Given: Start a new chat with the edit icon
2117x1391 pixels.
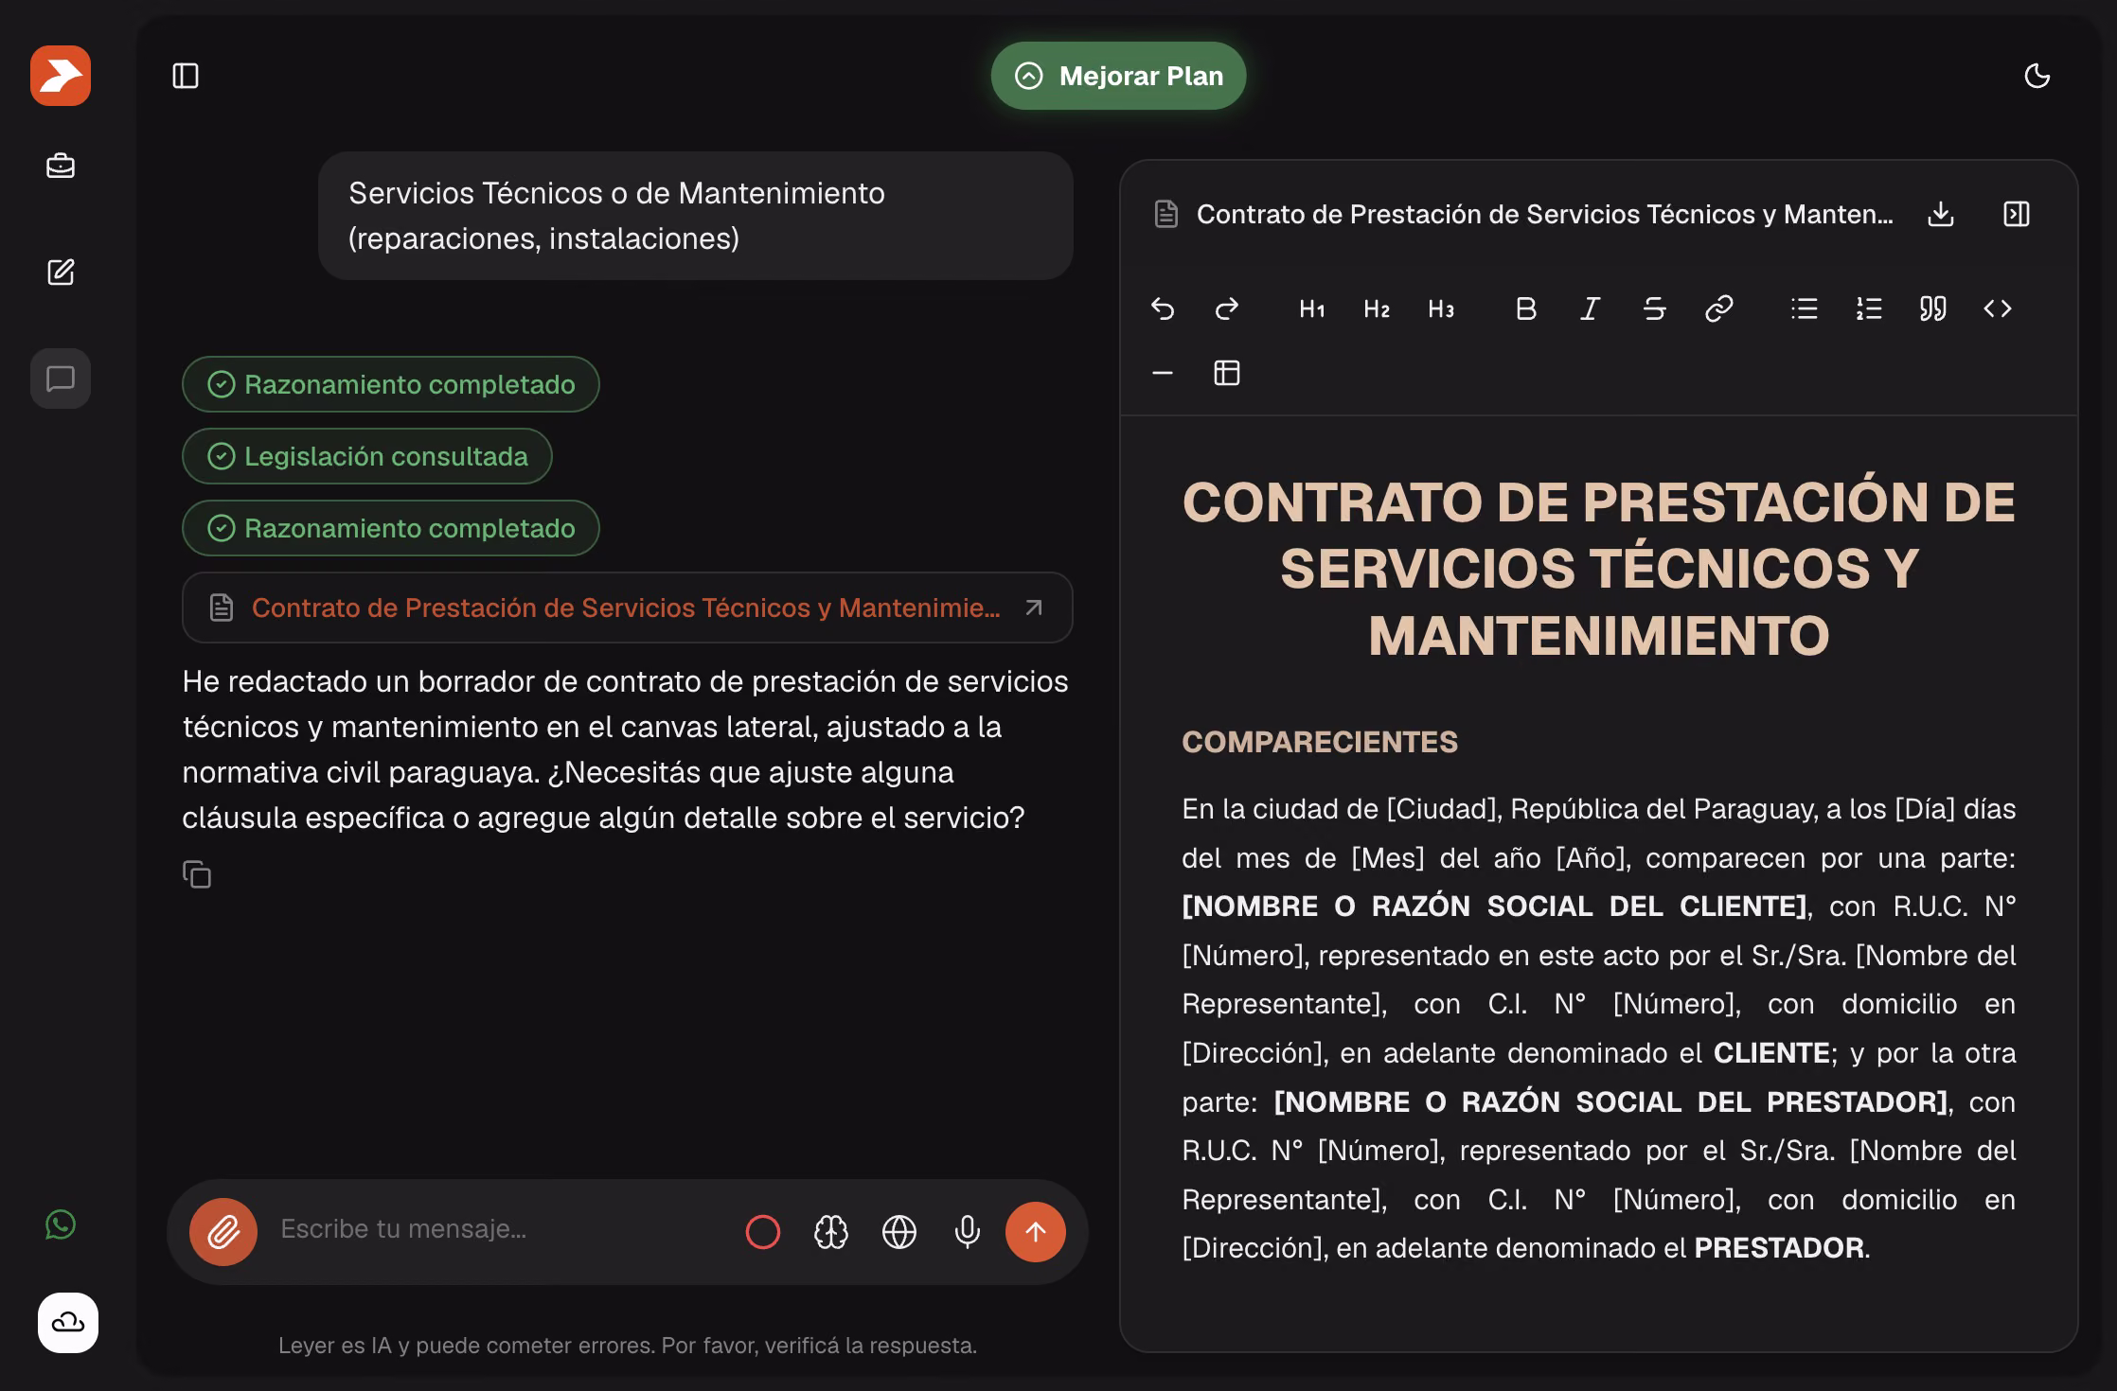Looking at the screenshot, I should pyautogui.click(x=61, y=273).
